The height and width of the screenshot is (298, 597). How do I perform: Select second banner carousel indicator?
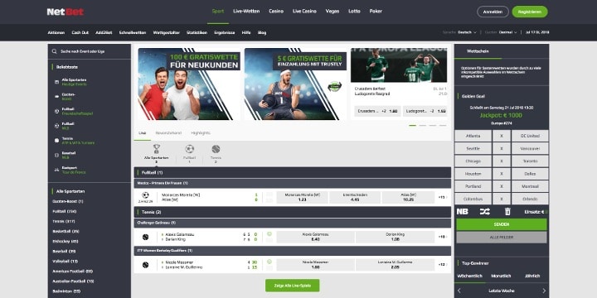[423, 125]
